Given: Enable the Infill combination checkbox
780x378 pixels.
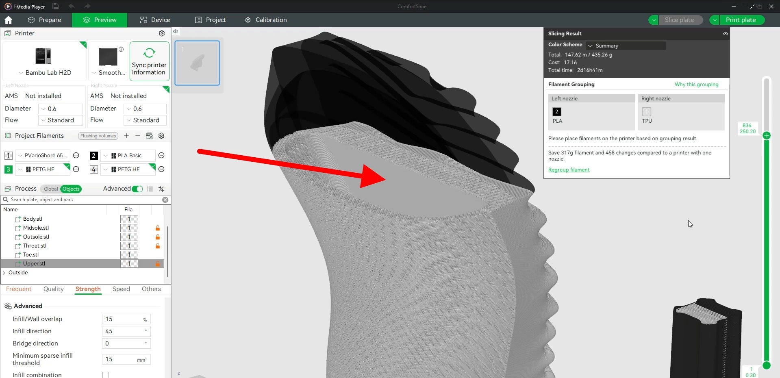Looking at the screenshot, I should (106, 375).
